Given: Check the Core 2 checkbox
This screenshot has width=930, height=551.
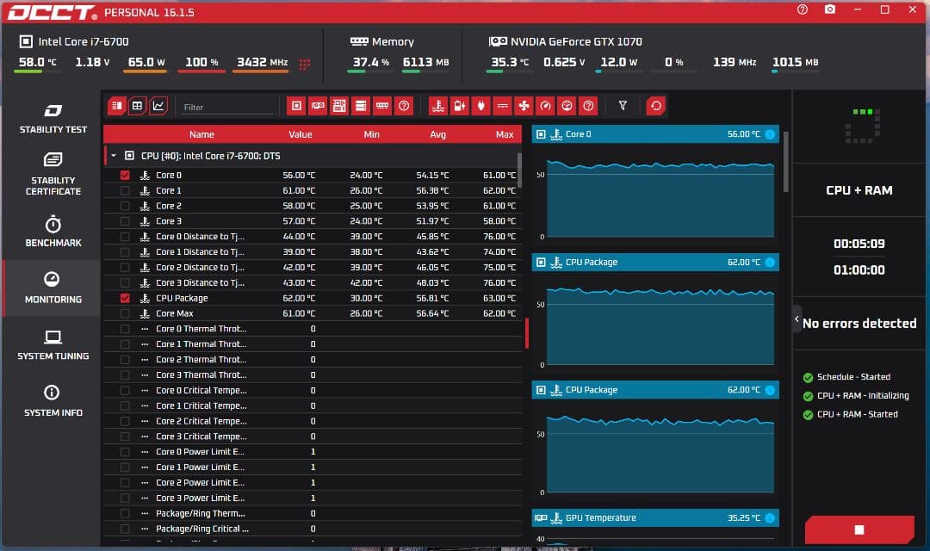Looking at the screenshot, I should [x=125, y=206].
